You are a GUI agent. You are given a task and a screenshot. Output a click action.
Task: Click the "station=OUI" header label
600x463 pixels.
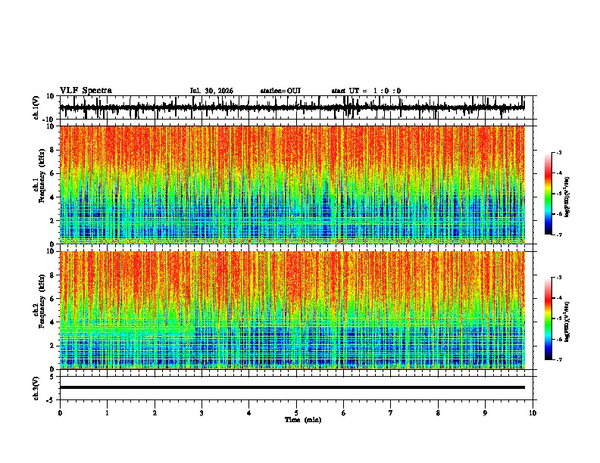click(x=280, y=91)
